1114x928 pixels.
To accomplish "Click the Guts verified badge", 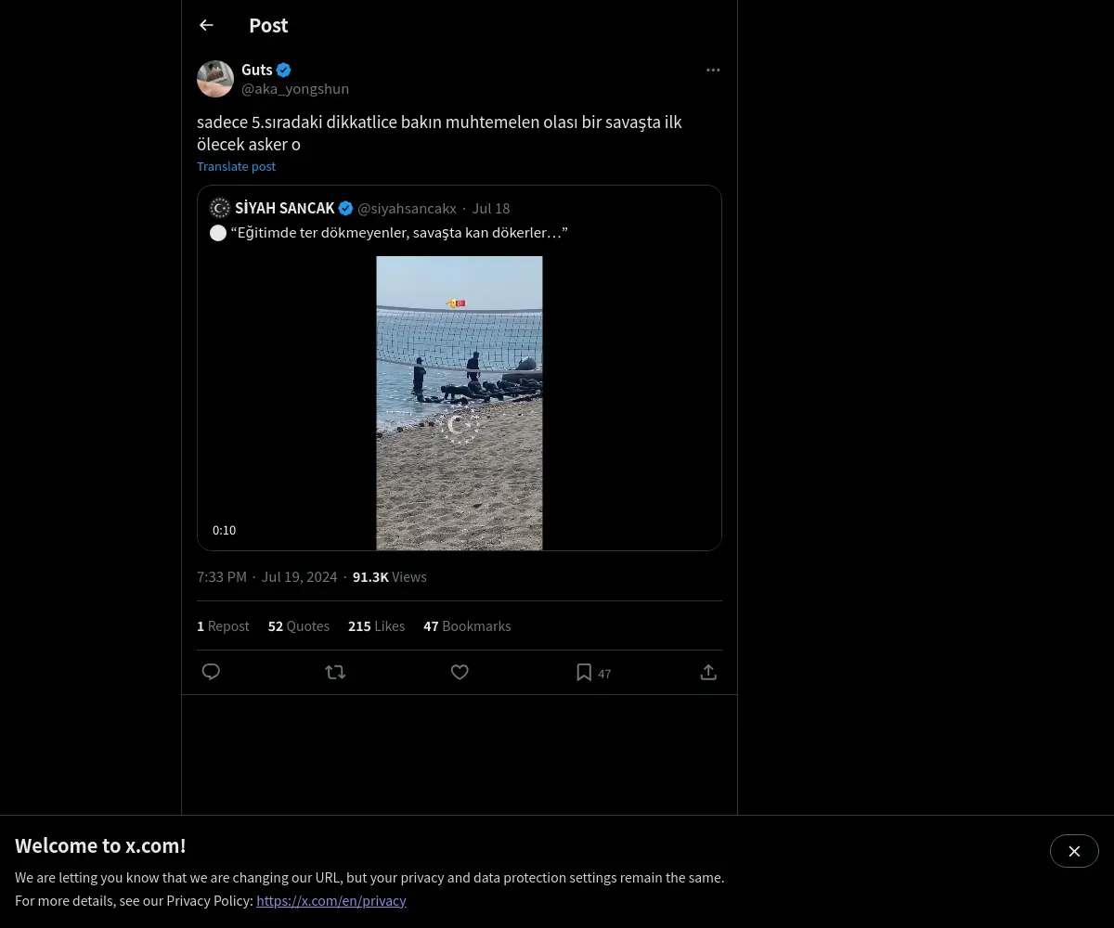I will [284, 70].
